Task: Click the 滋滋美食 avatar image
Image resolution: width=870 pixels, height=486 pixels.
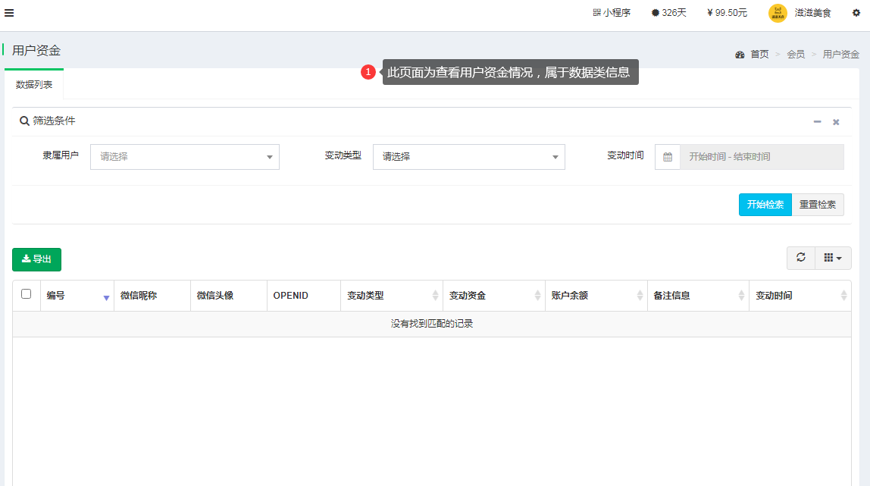Action: point(778,13)
